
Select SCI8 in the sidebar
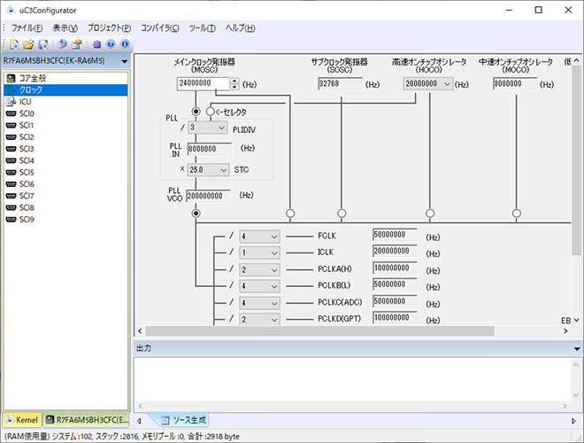[x=66, y=207]
